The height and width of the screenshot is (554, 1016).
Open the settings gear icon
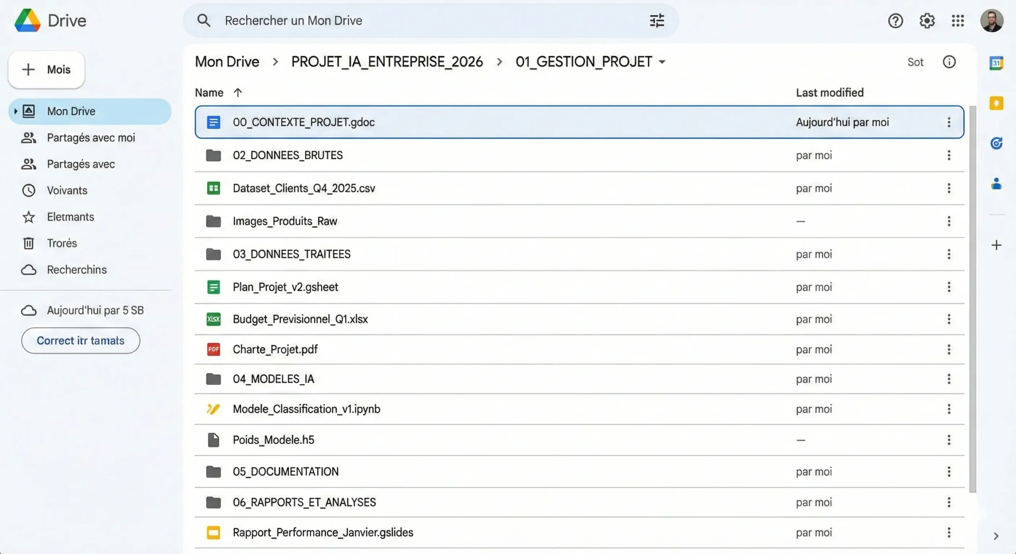(x=927, y=21)
